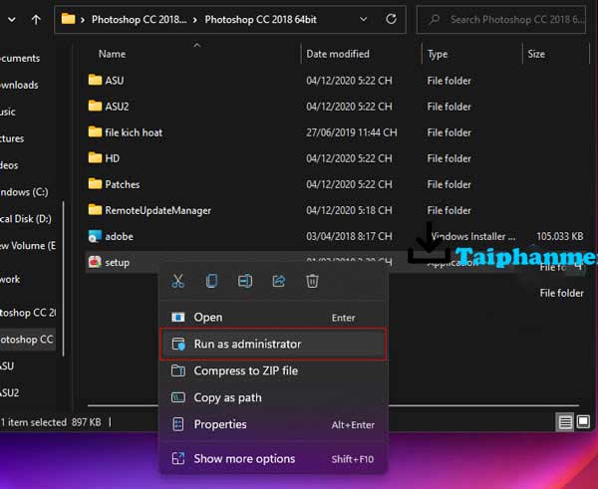This screenshot has width=598, height=489.
Task: Click the Cut scissors icon in context menu
Action: 177,281
